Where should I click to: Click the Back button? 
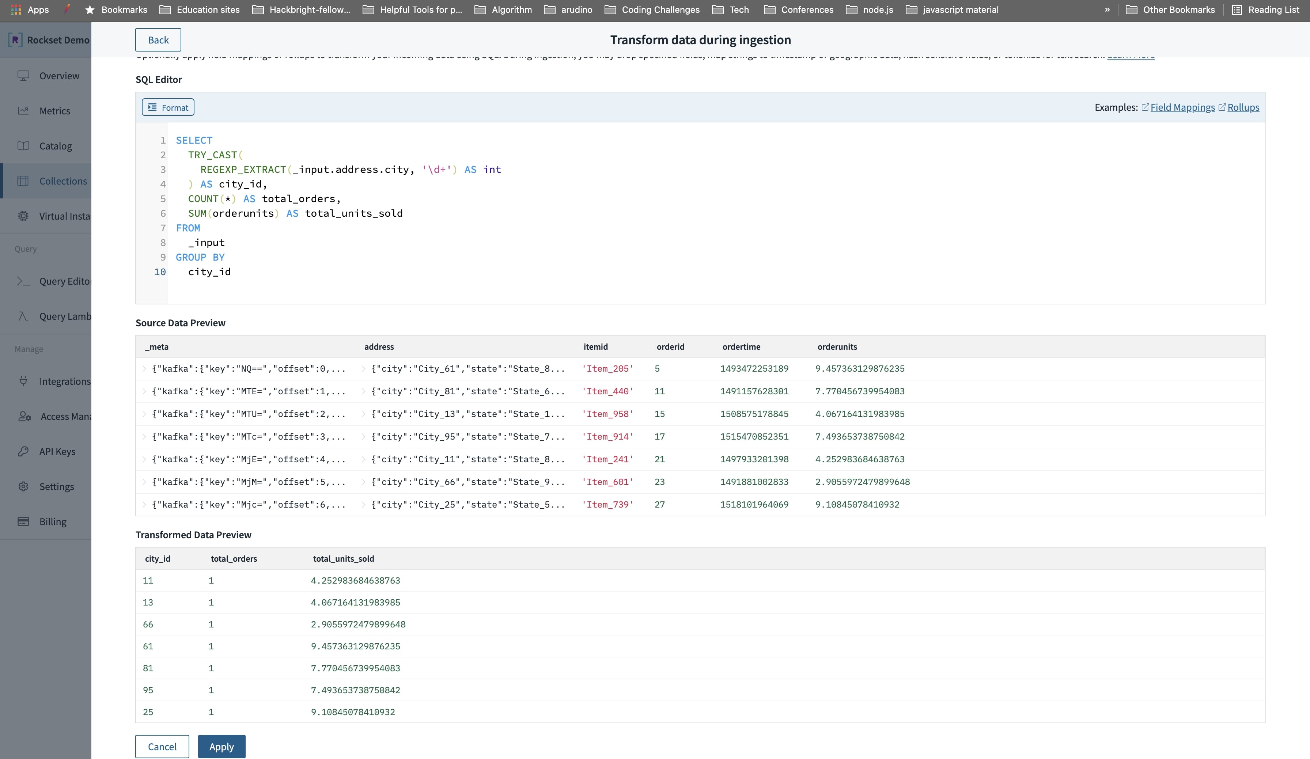point(158,40)
